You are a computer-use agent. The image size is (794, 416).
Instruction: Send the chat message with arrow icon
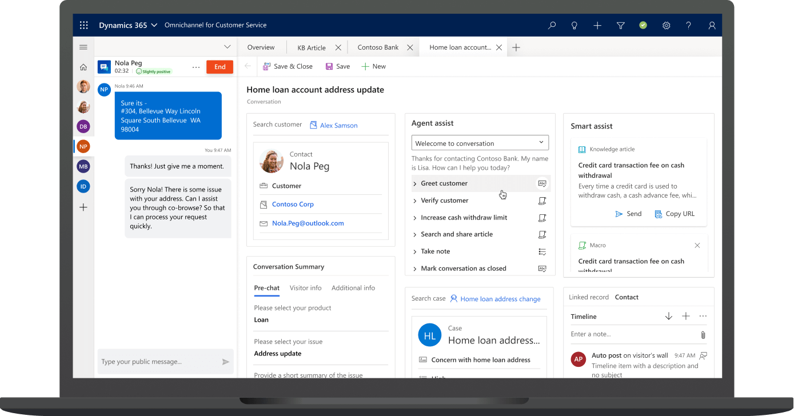[x=226, y=362]
